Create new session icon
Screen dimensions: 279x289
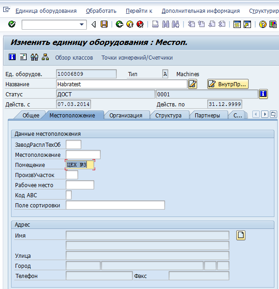(x=237, y=24)
